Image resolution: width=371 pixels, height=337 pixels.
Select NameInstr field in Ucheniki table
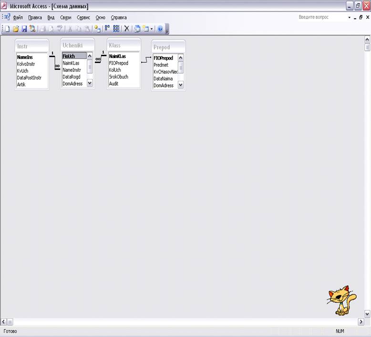pos(72,70)
